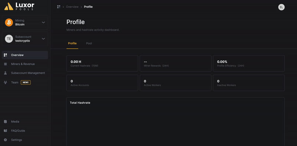Open the EL user avatar menu
This screenshot has width=297, height=146.
(281, 7)
